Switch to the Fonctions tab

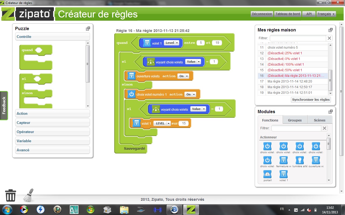(x=270, y=120)
